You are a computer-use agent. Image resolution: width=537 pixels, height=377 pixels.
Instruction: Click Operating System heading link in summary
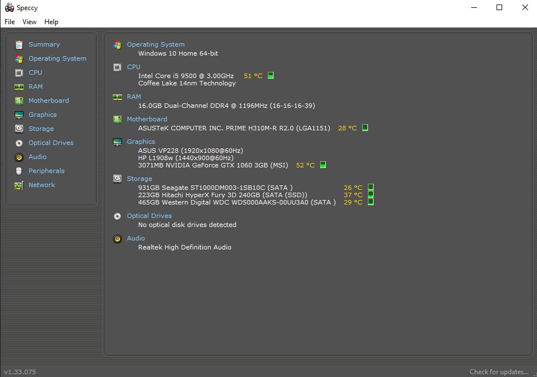pos(156,44)
